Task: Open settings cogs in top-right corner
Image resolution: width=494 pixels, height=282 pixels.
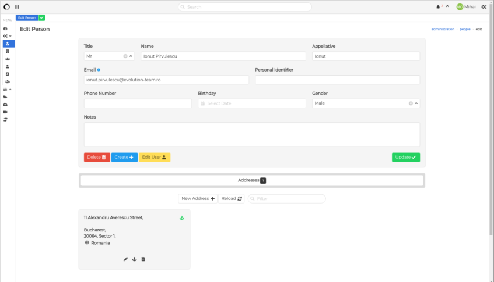Action: tap(484, 7)
